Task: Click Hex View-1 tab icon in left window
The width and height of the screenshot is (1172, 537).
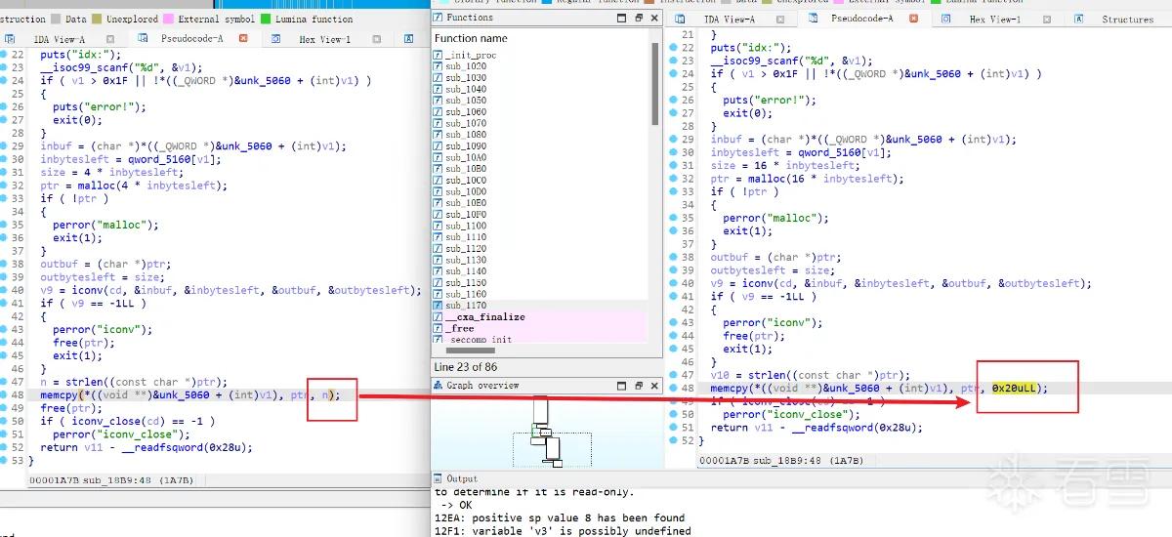Action: tap(276, 39)
